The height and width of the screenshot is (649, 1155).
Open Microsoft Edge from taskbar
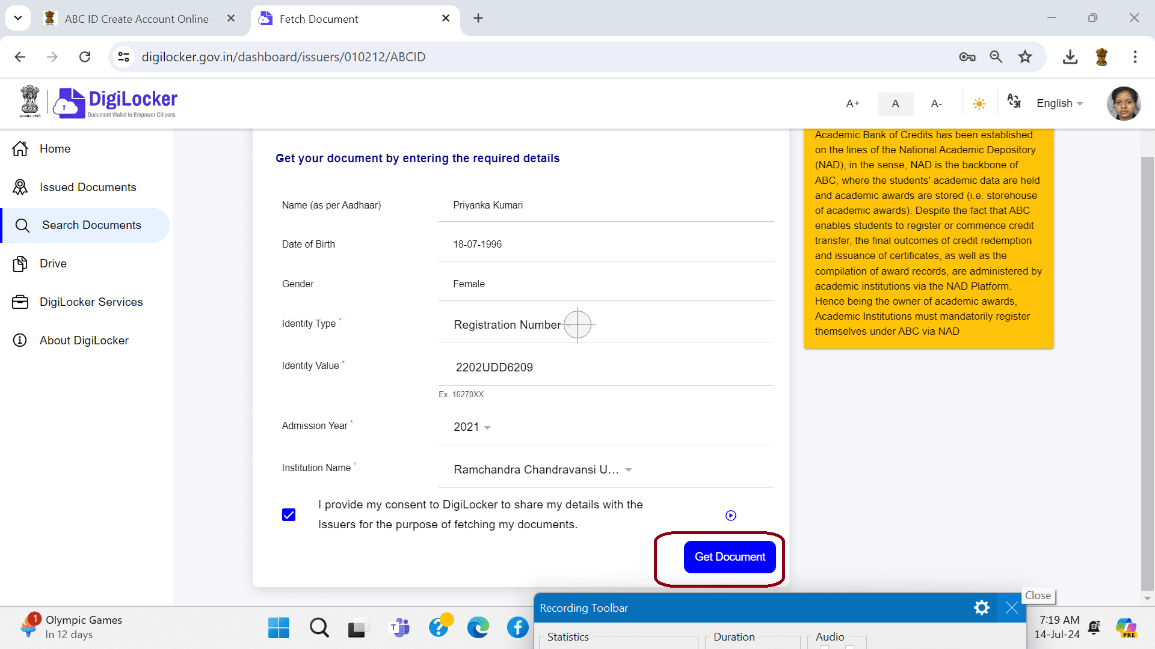coord(478,628)
